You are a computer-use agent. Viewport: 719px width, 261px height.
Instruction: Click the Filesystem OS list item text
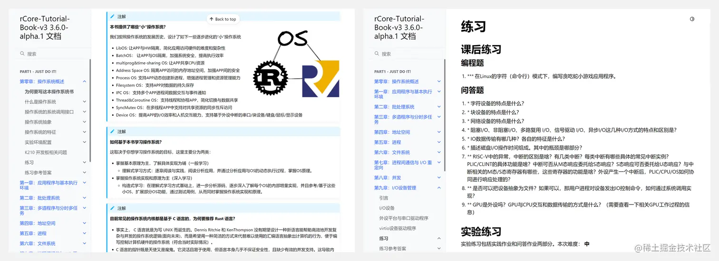coord(154,85)
